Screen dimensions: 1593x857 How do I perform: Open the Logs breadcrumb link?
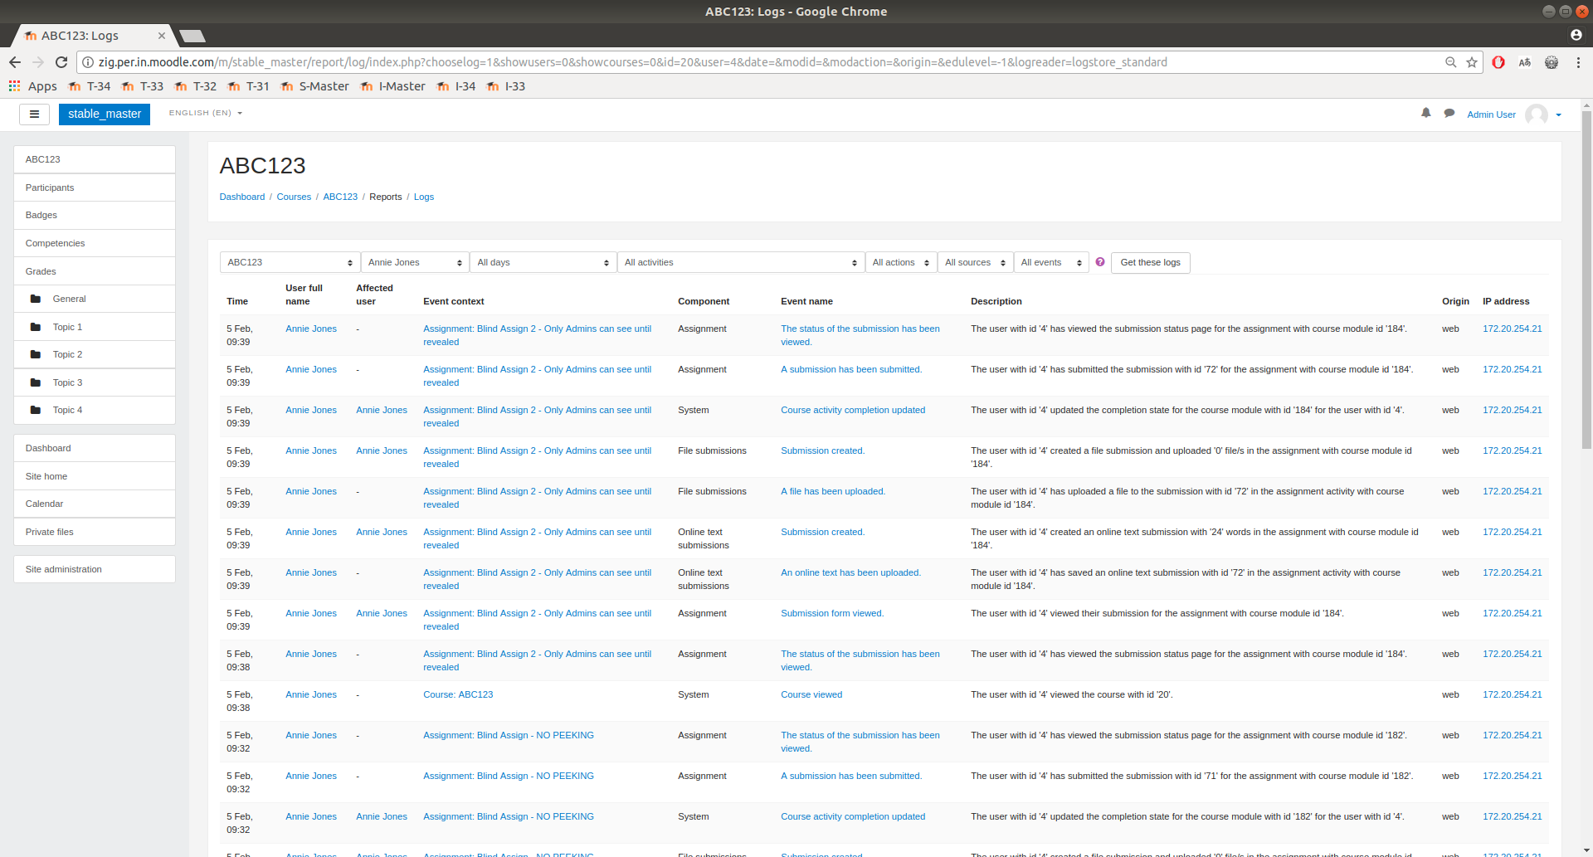pos(424,197)
